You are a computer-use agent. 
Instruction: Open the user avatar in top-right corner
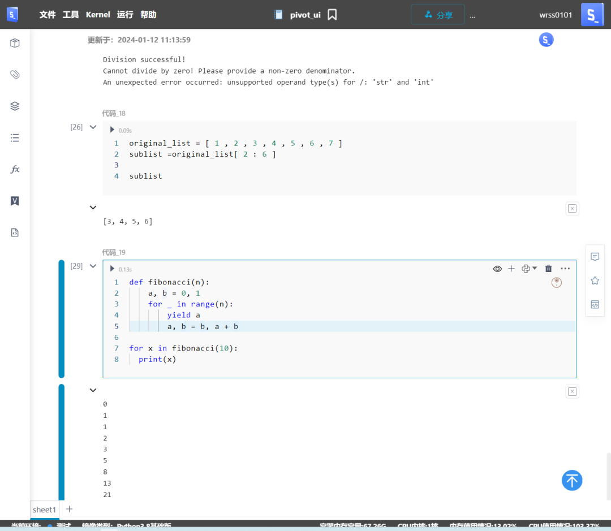point(592,15)
